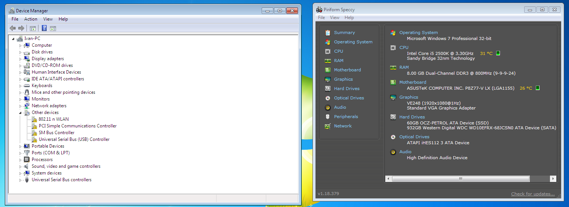The width and height of the screenshot is (569, 207).
Task: Click the Motherboard icon in Speccy sidebar
Action: click(328, 70)
